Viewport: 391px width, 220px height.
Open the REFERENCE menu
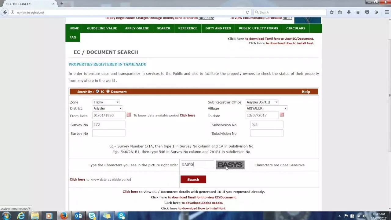point(188,28)
